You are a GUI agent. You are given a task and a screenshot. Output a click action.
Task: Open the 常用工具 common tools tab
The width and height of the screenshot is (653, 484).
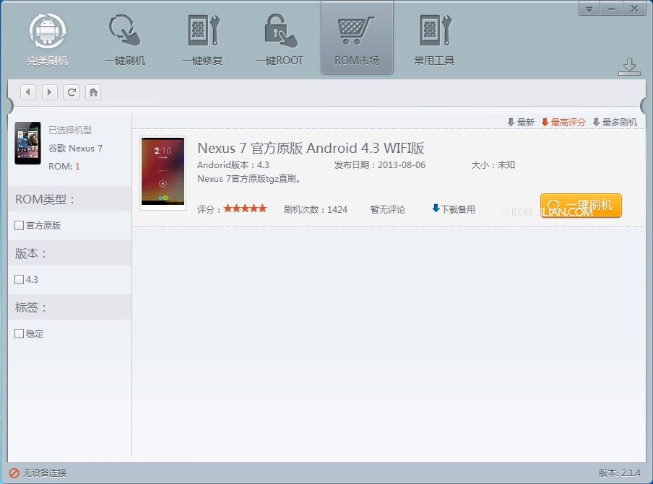point(434,39)
